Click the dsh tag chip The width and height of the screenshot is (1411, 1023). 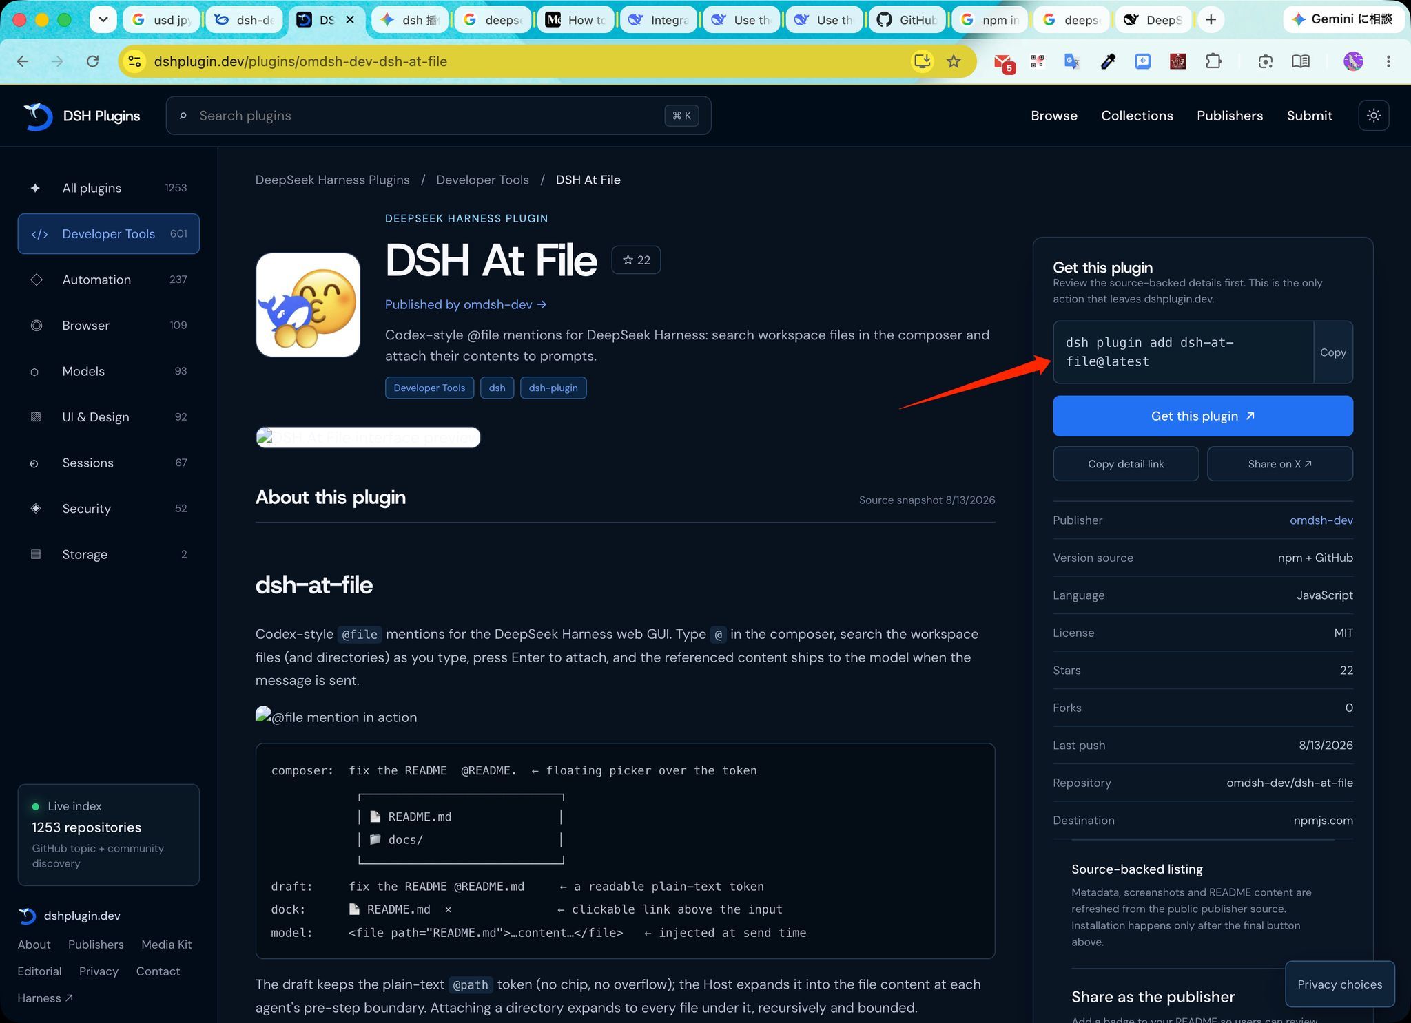497,388
